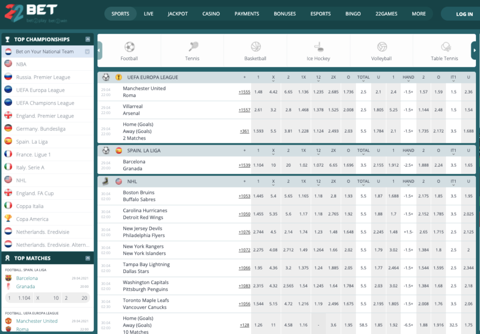This screenshot has width=480, height=334.
Task: Select the Tennis sport icon
Action: (192, 47)
